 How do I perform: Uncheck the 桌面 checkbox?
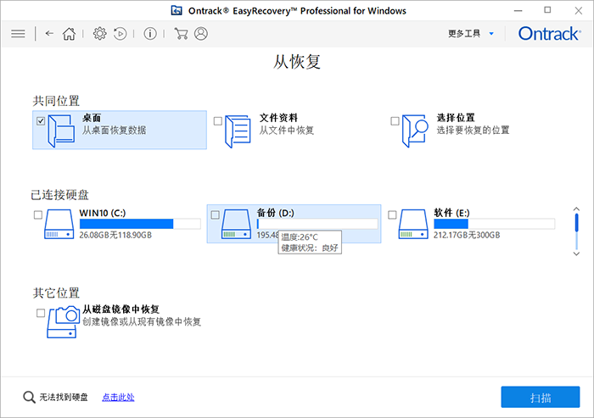click(41, 121)
